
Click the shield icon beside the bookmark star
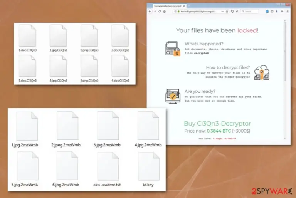(x=232, y=12)
